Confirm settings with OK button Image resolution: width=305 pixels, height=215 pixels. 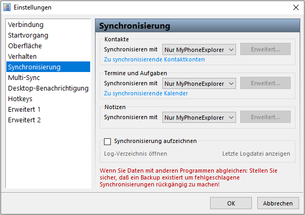coord(231,203)
